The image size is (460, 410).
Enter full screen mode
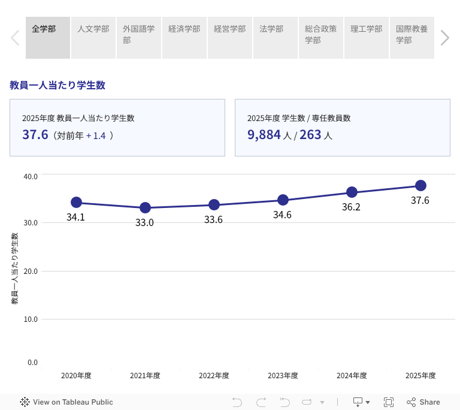point(388,402)
